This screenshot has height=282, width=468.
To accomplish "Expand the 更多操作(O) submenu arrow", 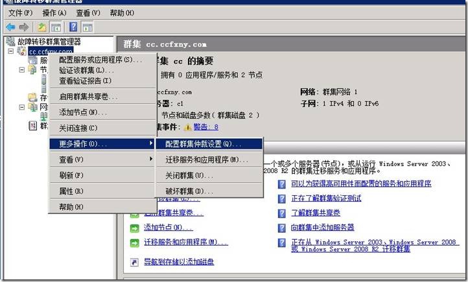I will (151, 143).
